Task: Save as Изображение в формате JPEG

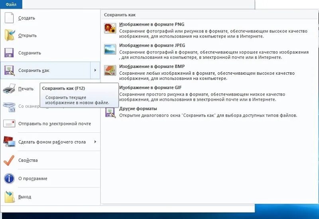Action: coord(210,51)
